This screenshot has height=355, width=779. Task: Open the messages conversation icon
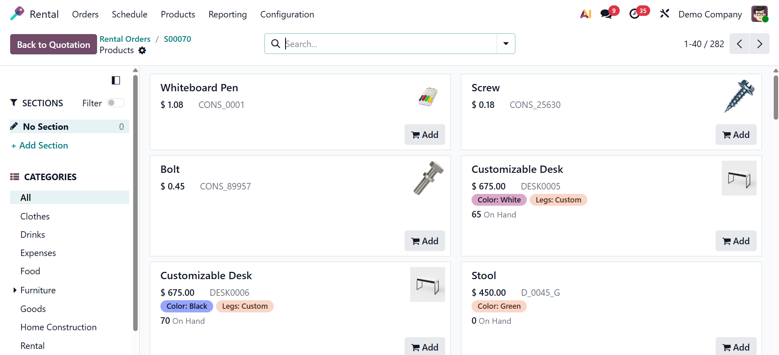606,14
